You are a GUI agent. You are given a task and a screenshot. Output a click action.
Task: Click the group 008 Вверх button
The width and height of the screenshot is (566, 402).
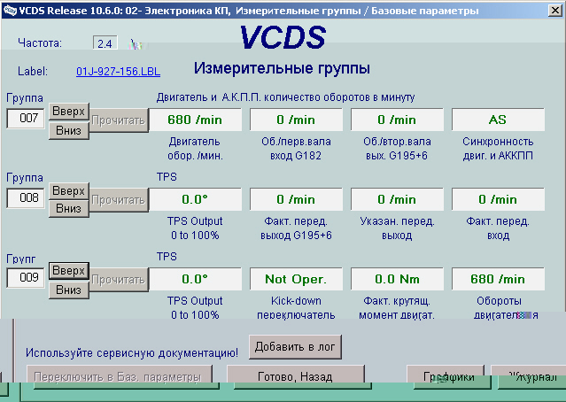click(68, 191)
